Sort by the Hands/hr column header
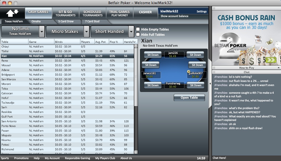This screenshot has width=281, height=161. point(131,42)
